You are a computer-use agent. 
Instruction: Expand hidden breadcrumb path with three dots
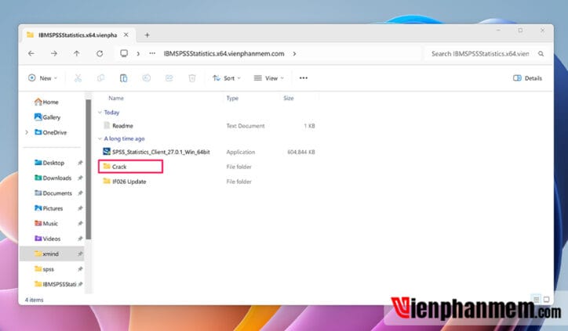152,53
